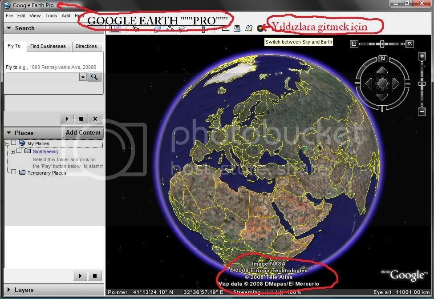434x299 pixels.
Task: Open the Tools menu
Action: point(51,16)
